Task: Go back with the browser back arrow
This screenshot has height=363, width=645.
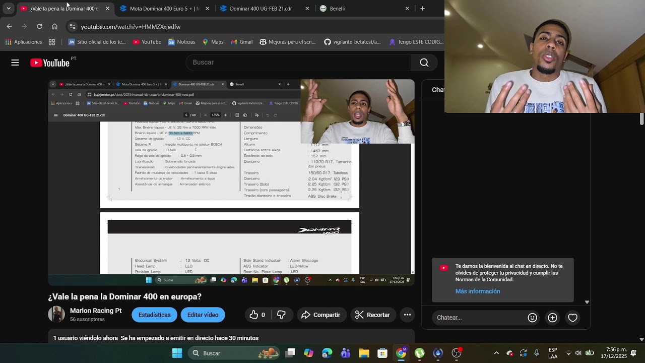Action: (x=9, y=27)
